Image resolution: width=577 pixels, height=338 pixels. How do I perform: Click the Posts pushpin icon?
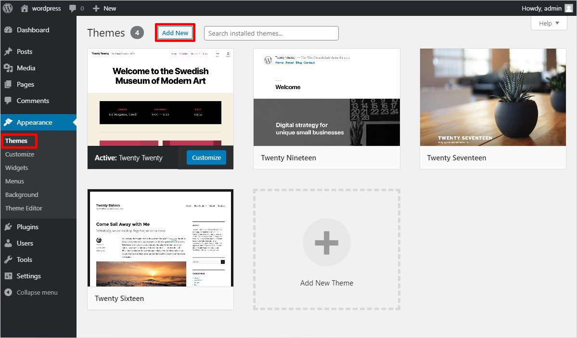click(8, 52)
